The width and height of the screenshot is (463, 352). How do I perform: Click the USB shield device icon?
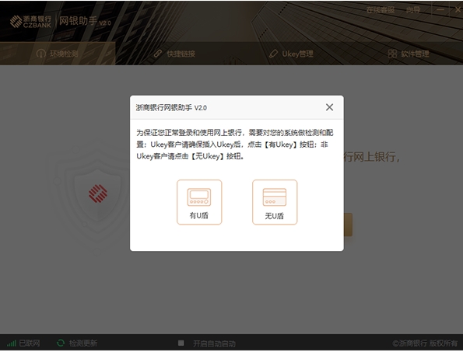coord(199,197)
